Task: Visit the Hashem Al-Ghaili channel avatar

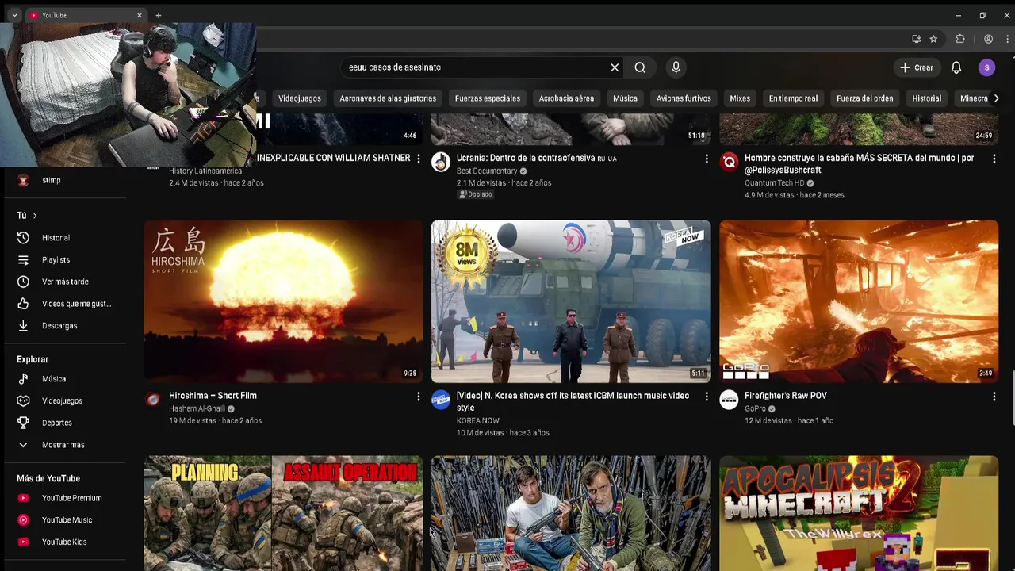Action: click(153, 400)
